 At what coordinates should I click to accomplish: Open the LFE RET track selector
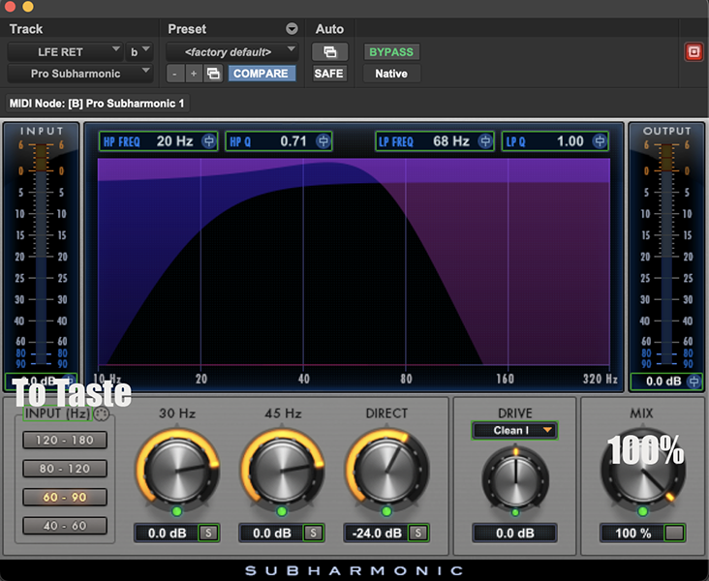pos(64,52)
